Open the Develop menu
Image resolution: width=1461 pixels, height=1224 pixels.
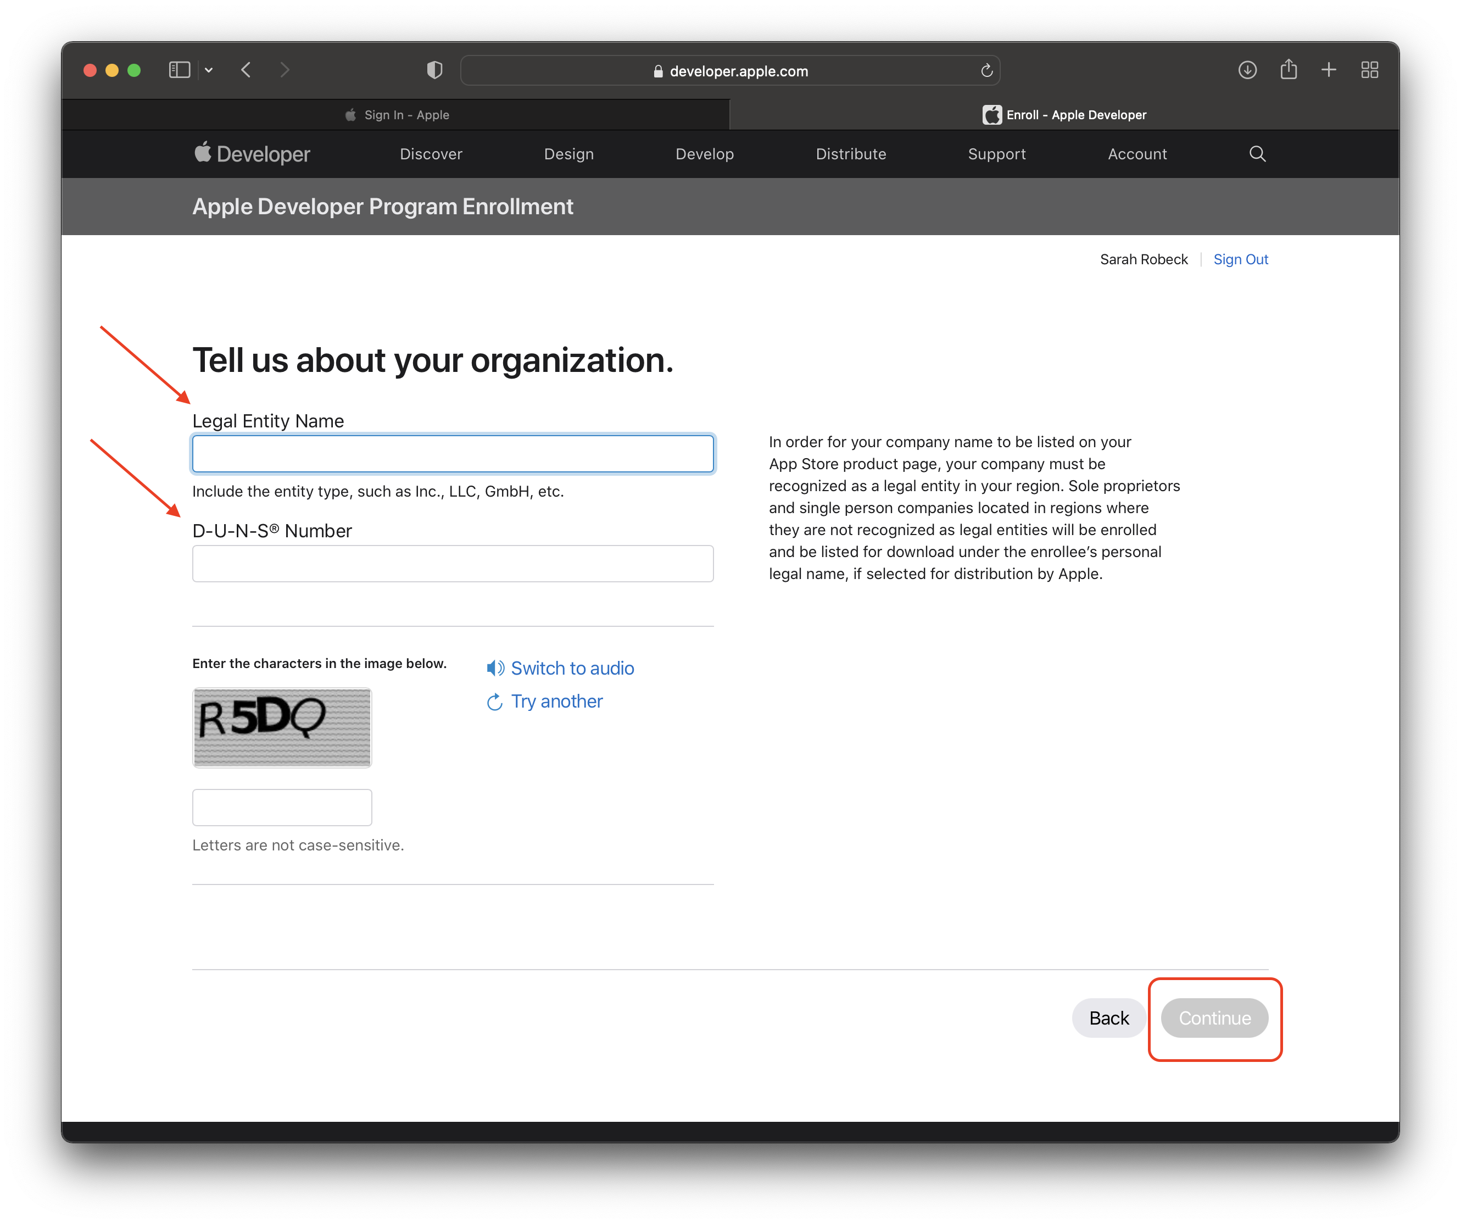(704, 154)
